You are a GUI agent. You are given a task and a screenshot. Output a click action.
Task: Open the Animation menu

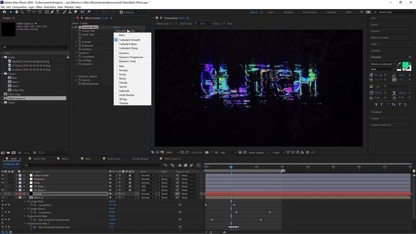(x=49, y=7)
